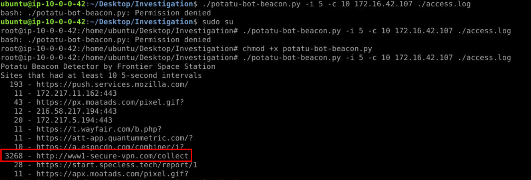Click the t.wayfair.com/b.php URL
Image resolution: width=531 pixels, height=180 pixels.
point(99,129)
